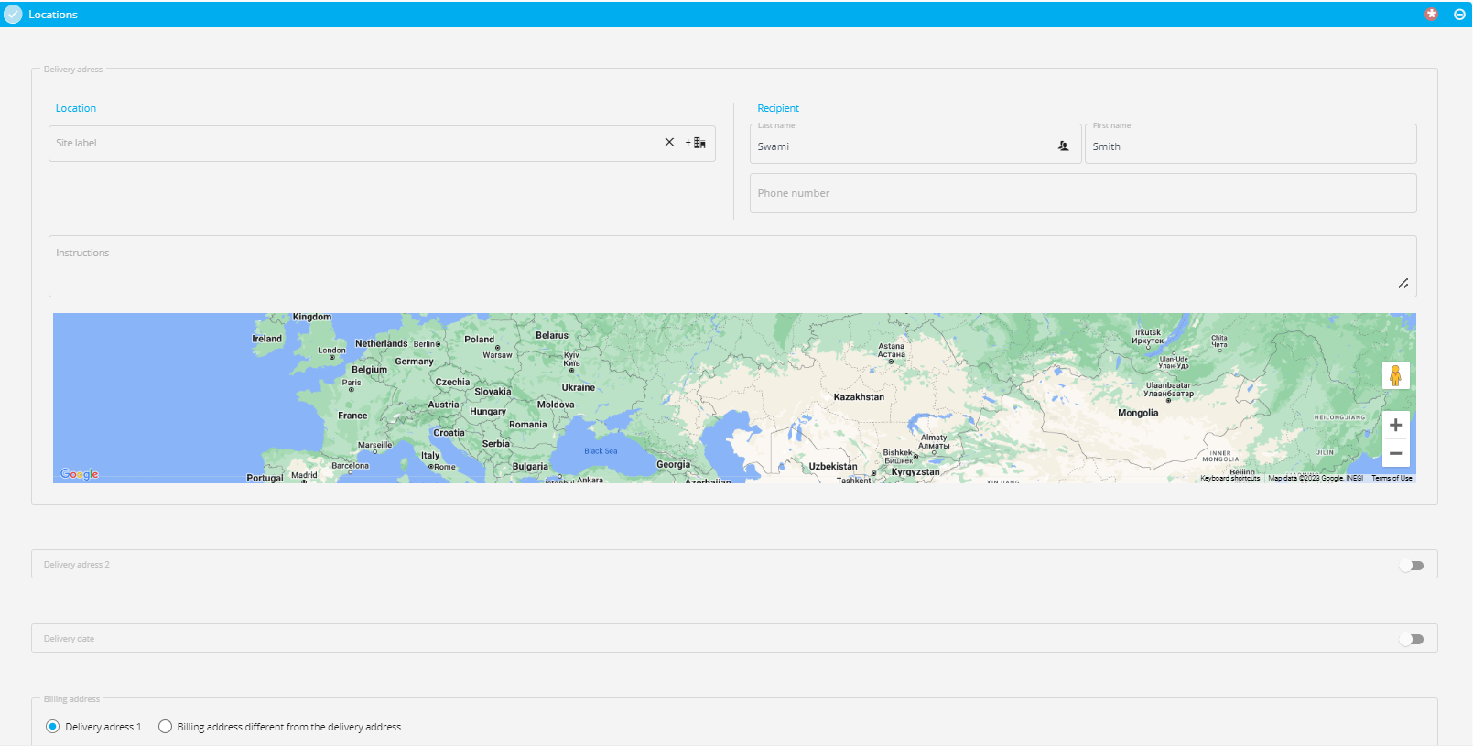
Task: Click Uzbekistan label on the map
Action: (833, 466)
